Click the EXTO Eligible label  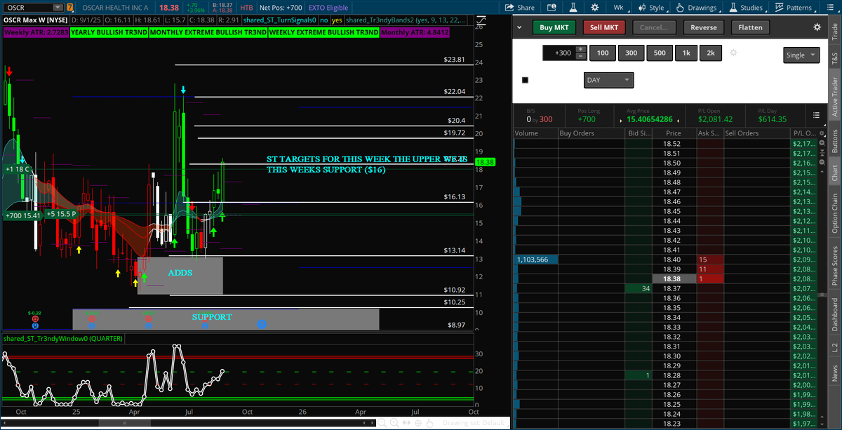328,8
